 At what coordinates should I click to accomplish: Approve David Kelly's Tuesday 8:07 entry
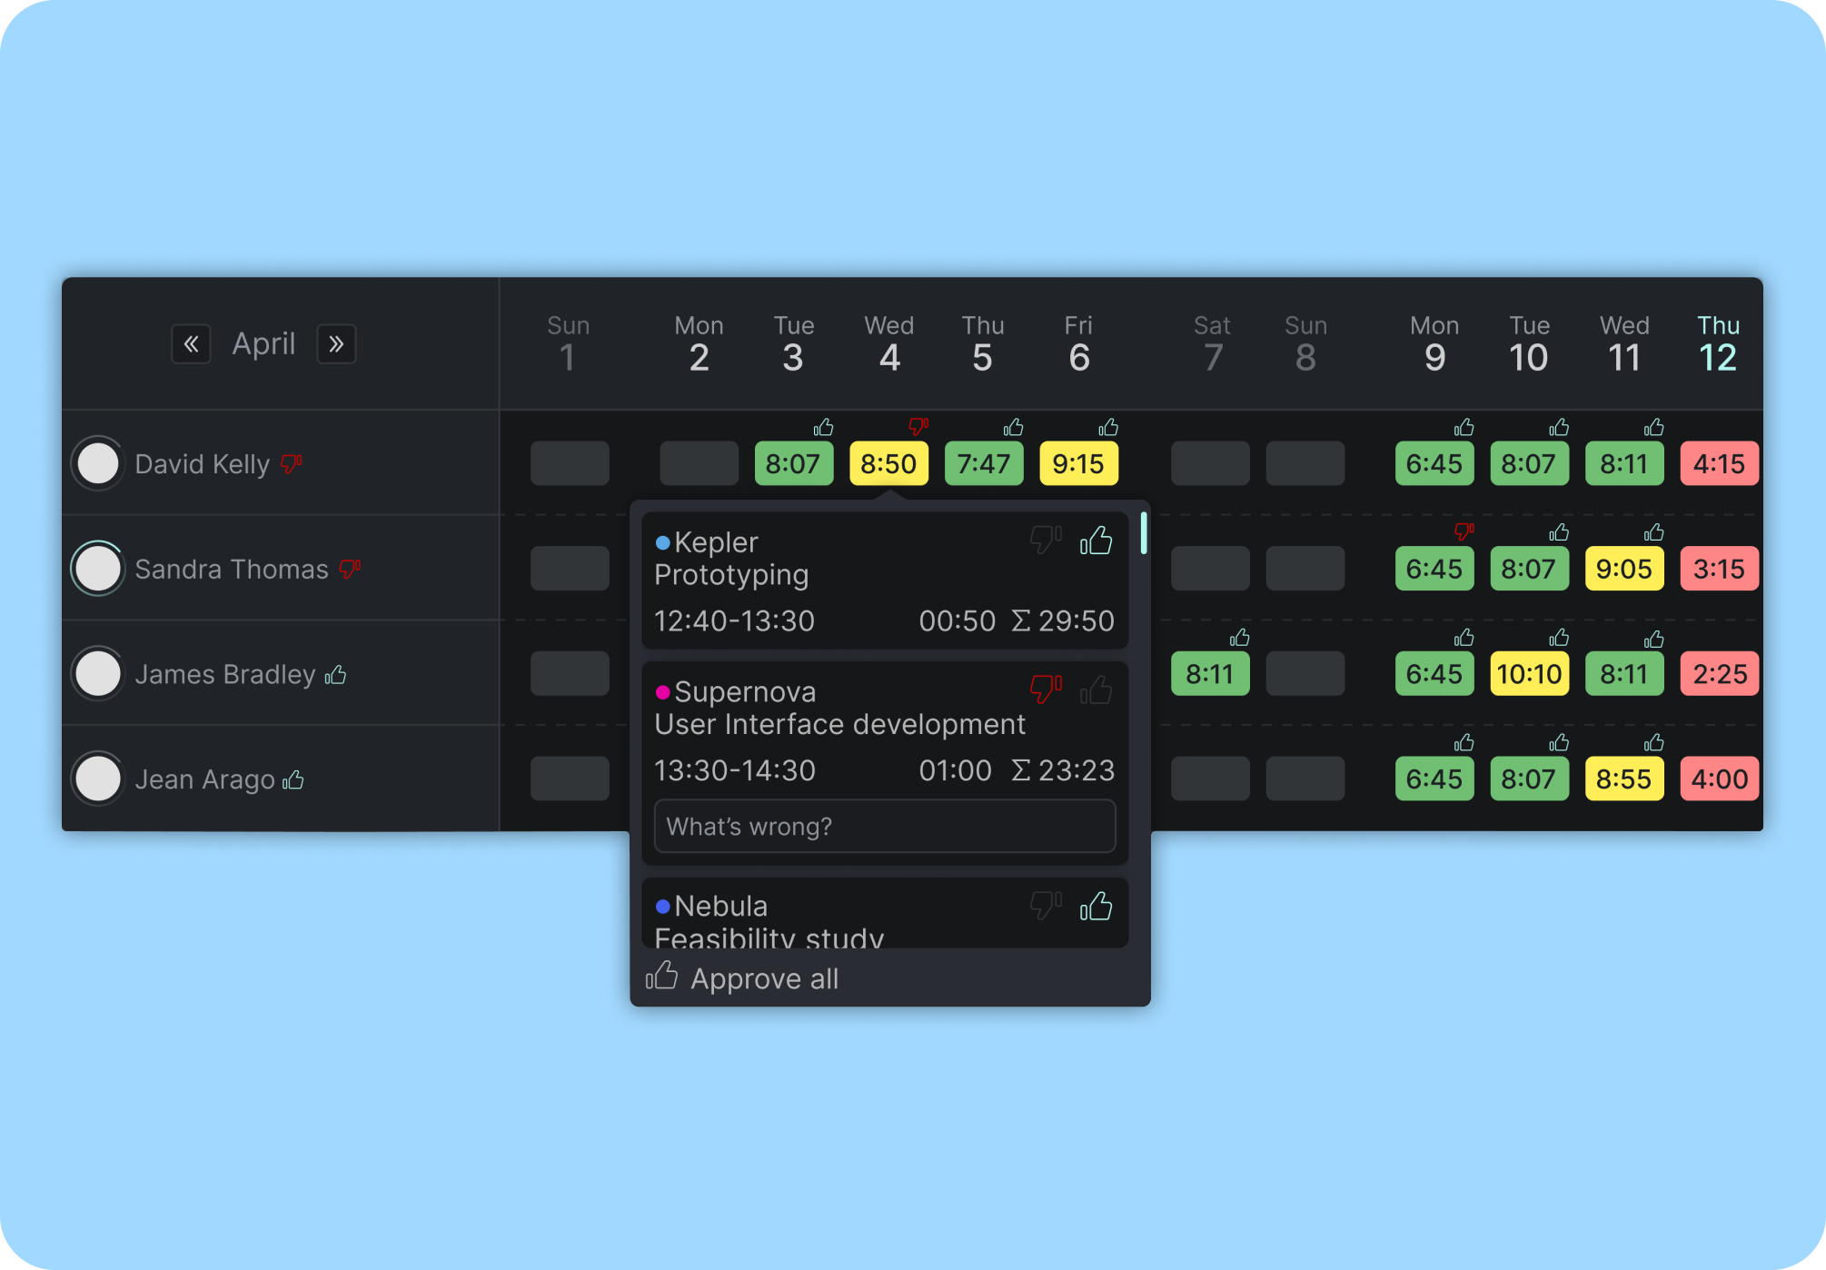[x=822, y=427]
